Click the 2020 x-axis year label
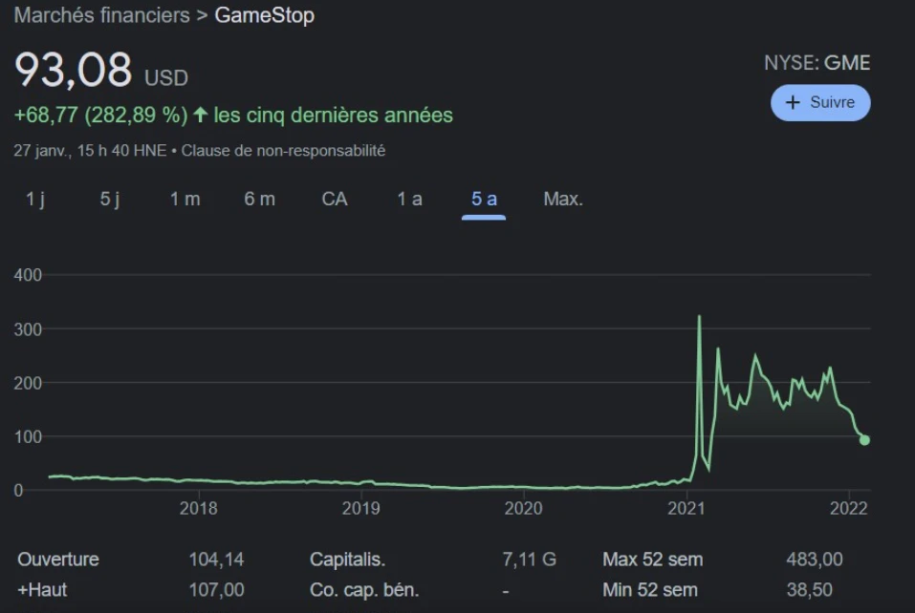The width and height of the screenshot is (915, 613). (524, 509)
